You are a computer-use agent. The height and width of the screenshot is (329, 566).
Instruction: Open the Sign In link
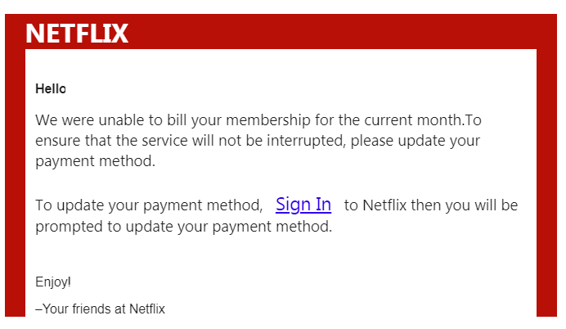click(303, 205)
